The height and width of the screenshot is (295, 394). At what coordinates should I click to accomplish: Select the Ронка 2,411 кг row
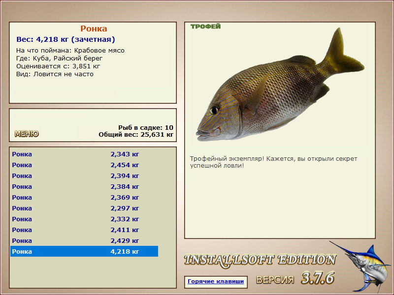coord(84,230)
